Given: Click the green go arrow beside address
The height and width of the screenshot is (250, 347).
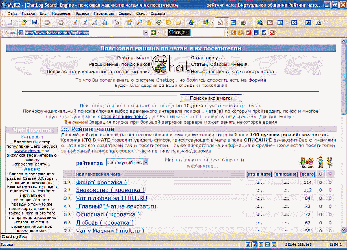Looking at the screenshot, I should coord(153,33).
